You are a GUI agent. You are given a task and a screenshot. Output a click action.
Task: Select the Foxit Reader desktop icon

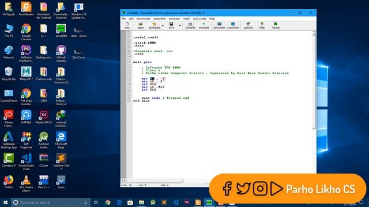(26, 9)
